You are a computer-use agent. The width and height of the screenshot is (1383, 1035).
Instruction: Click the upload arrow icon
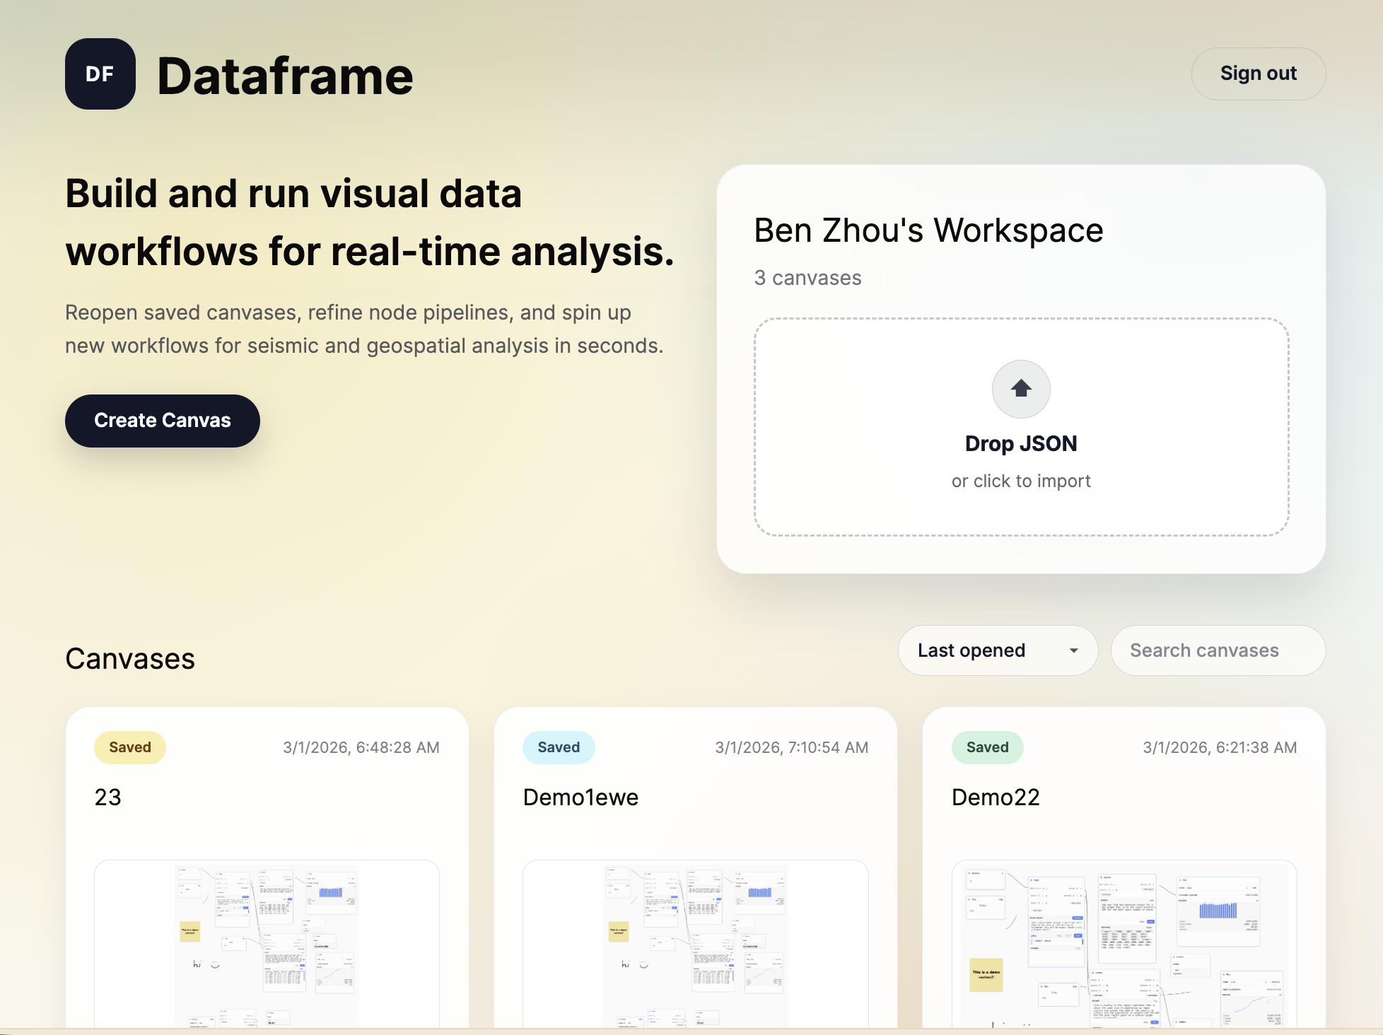1020,389
